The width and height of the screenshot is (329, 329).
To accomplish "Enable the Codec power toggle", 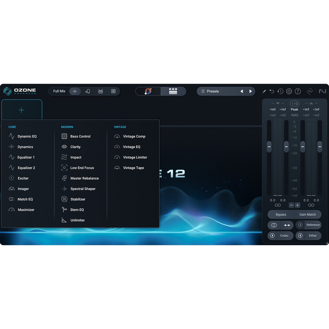I will 272,236.
